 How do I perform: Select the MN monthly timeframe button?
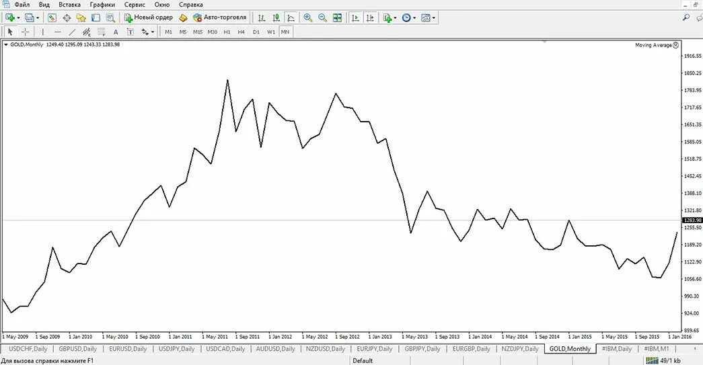click(x=285, y=32)
